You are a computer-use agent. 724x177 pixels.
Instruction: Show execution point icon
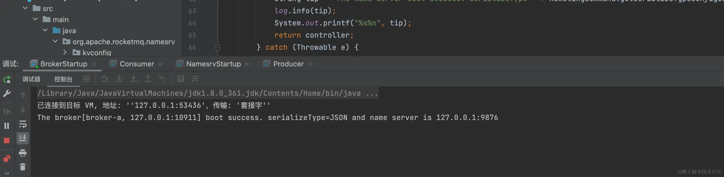coord(86,79)
